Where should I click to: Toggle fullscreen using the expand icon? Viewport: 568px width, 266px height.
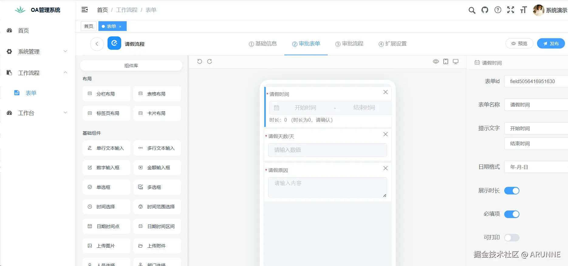point(511,10)
